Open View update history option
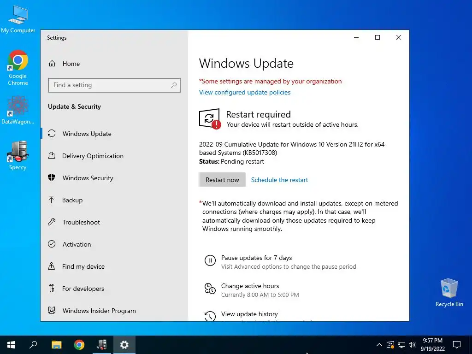Screen dimensions: 472x354 pyautogui.click(x=249, y=314)
